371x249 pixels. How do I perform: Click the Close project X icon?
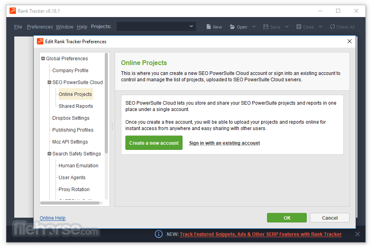point(299,27)
